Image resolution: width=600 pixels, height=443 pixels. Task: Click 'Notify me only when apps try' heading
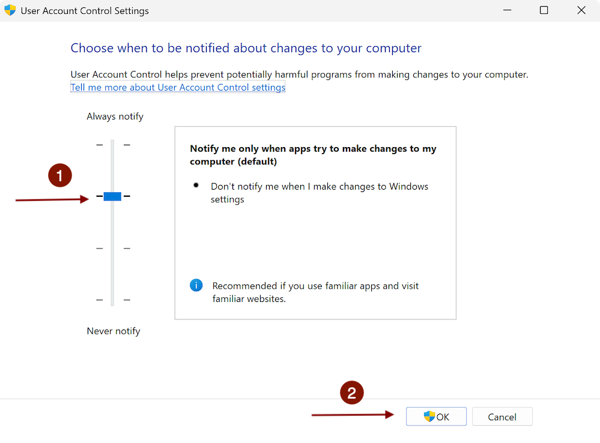[313, 154]
